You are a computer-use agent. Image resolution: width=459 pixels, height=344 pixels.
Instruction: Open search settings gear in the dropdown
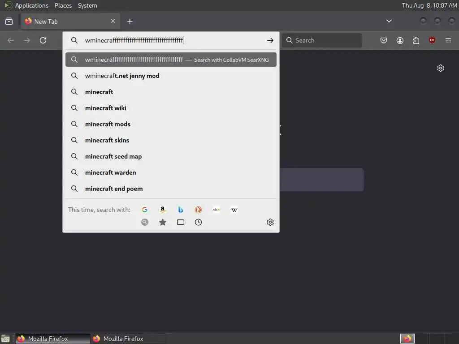pos(270,222)
